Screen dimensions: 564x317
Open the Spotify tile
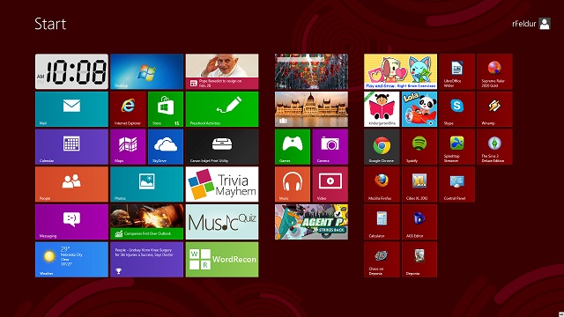click(x=419, y=147)
